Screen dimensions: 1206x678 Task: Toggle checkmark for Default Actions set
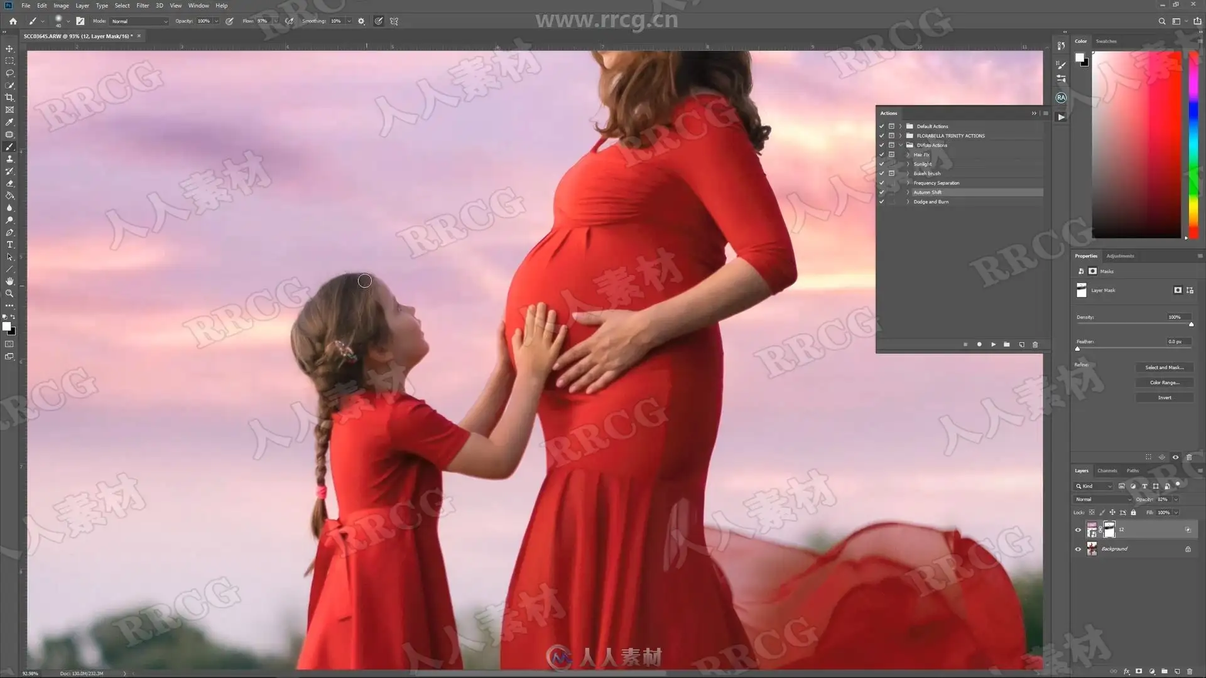881,126
